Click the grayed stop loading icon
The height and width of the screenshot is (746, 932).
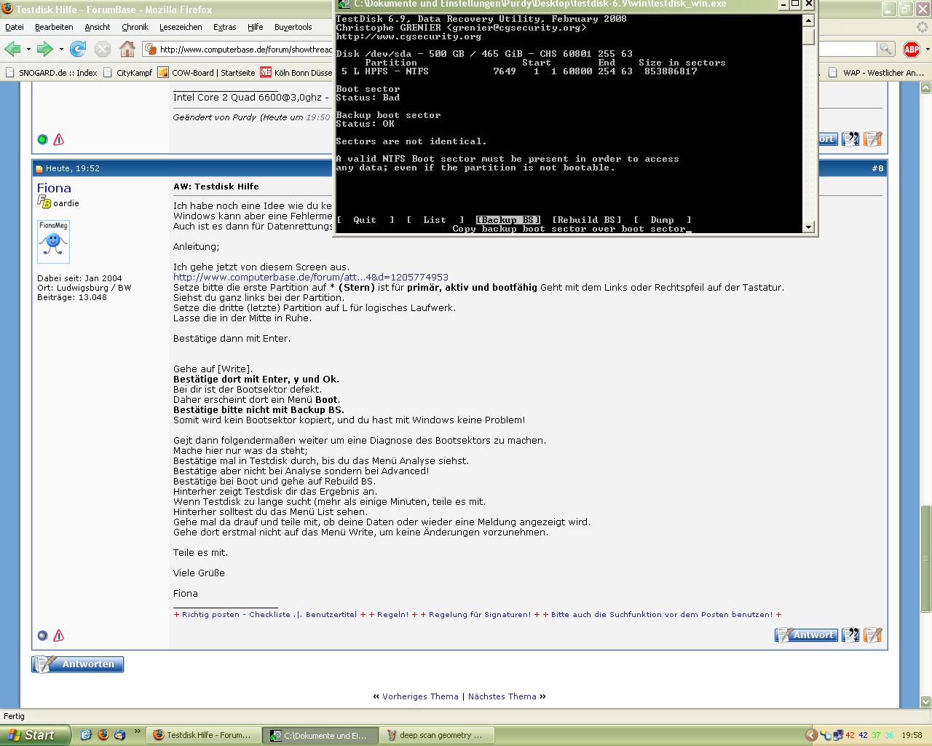pyautogui.click(x=103, y=49)
